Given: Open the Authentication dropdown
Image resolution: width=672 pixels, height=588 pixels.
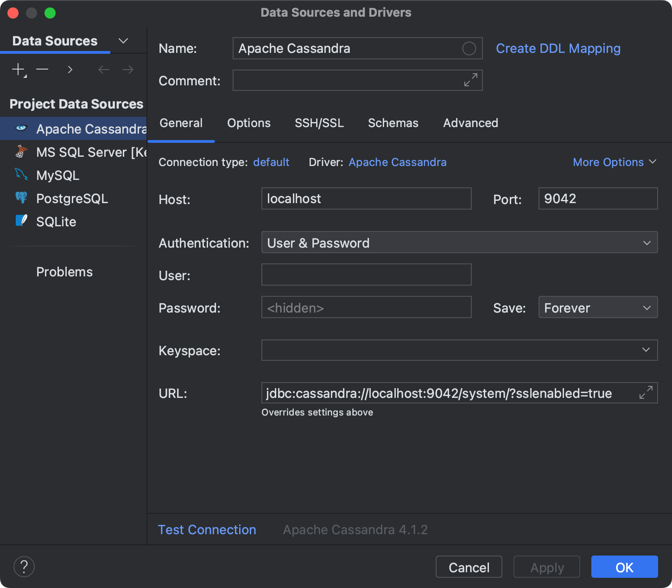Looking at the screenshot, I should coord(647,242).
